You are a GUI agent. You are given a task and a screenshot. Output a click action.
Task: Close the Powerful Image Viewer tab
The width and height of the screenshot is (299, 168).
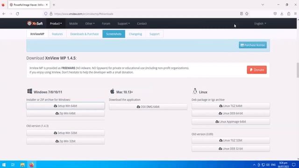pyautogui.click(x=47, y=5)
